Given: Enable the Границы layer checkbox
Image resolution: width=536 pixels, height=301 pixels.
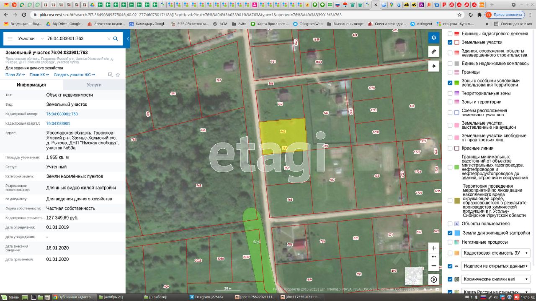Looking at the screenshot, I should tap(450, 72).
